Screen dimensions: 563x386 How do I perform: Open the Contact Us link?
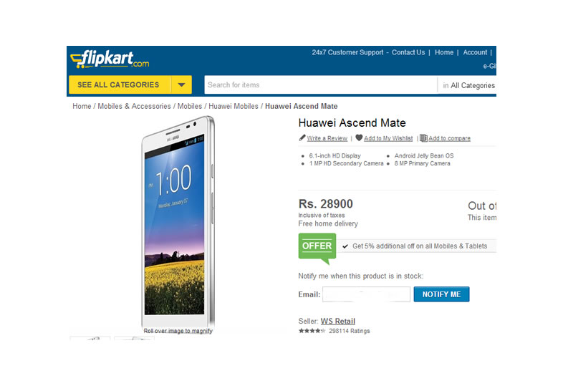[x=408, y=52]
